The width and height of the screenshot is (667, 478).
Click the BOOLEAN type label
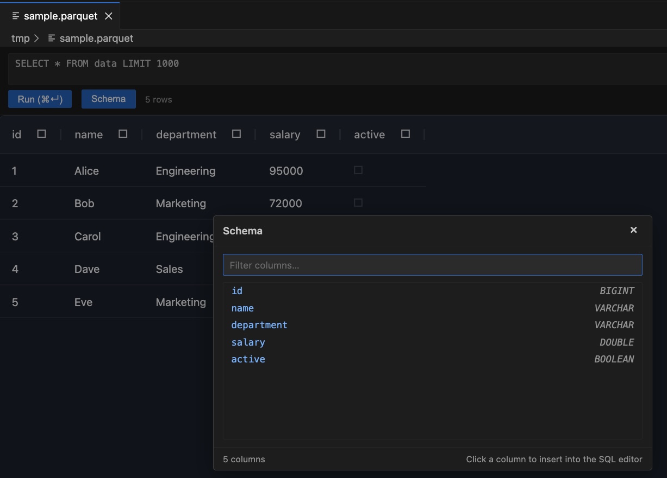click(614, 359)
